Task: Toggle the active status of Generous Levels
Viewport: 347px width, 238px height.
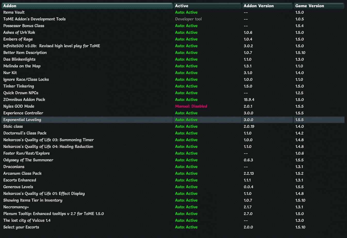Action: point(186,187)
